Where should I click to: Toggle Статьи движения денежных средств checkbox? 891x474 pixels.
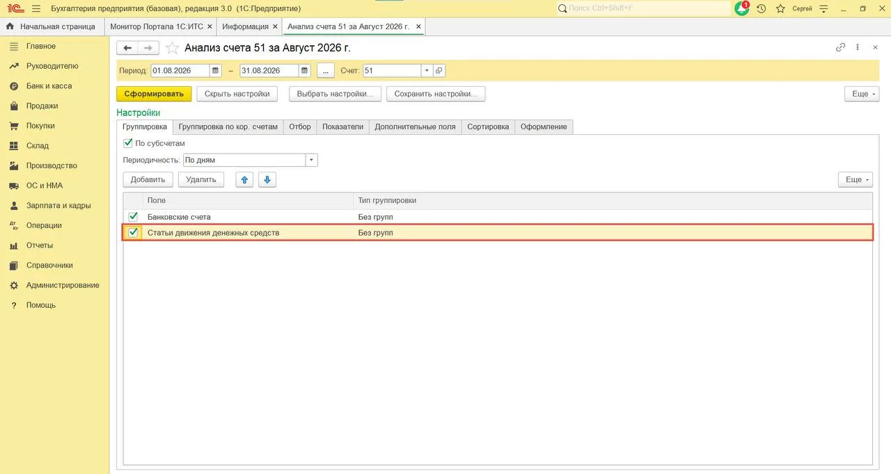[x=133, y=233]
